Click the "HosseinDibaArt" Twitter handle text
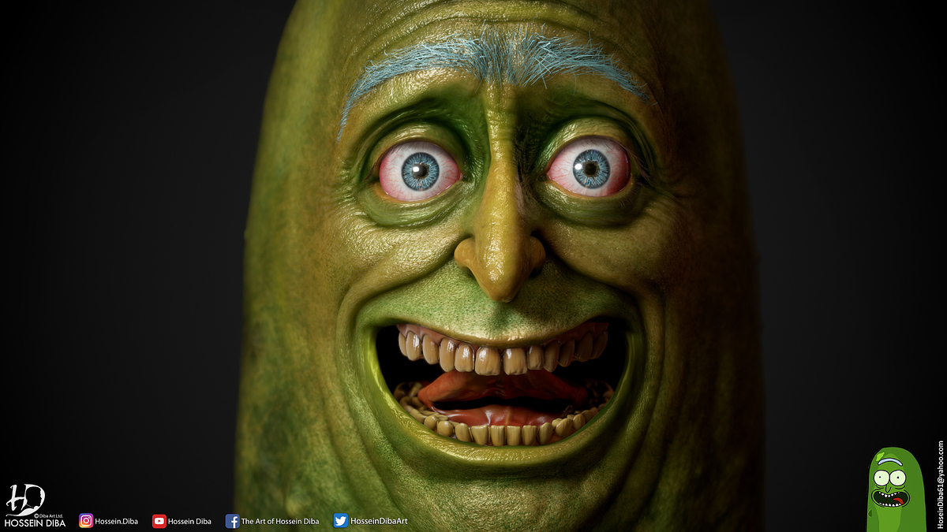This screenshot has height=532, width=947. pos(379,521)
